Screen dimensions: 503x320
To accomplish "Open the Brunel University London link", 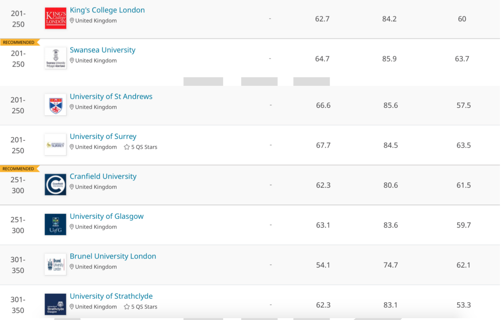I will tap(113, 256).
